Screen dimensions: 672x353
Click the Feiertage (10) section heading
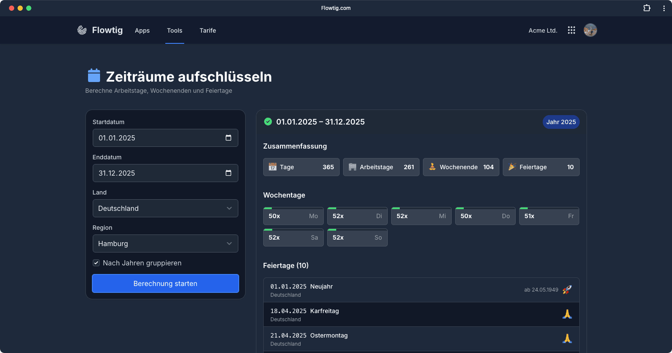286,265
